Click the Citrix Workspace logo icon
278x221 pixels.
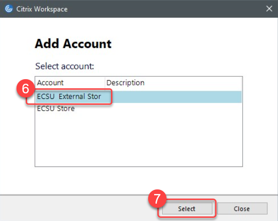[x=9, y=9]
